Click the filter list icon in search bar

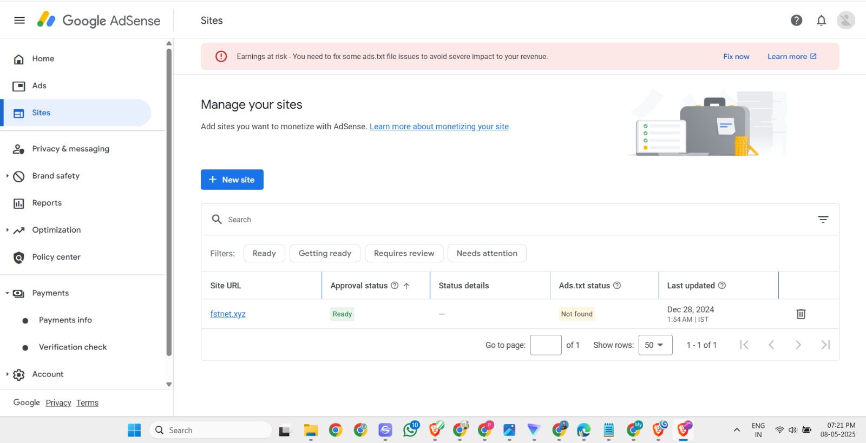pyautogui.click(x=823, y=219)
